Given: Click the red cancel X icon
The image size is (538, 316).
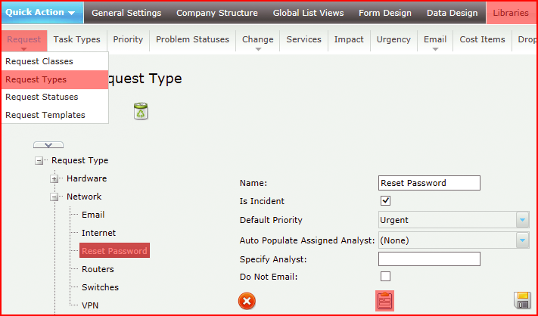Looking at the screenshot, I should (247, 302).
